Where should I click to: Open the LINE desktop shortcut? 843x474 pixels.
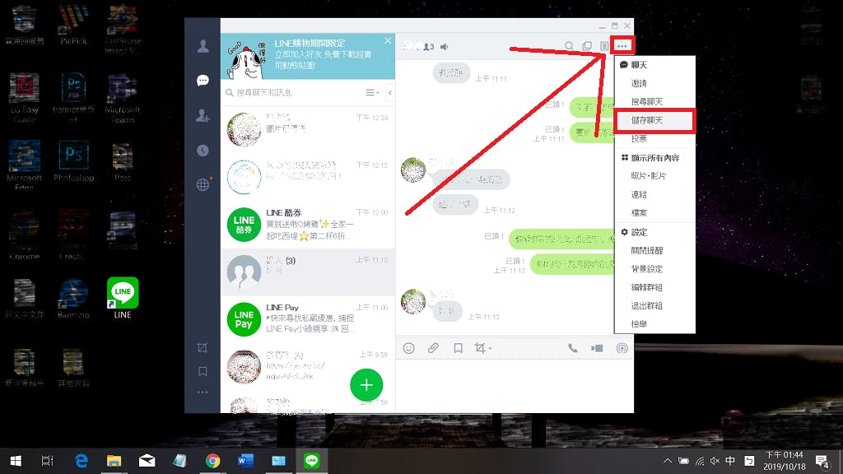[x=123, y=298]
